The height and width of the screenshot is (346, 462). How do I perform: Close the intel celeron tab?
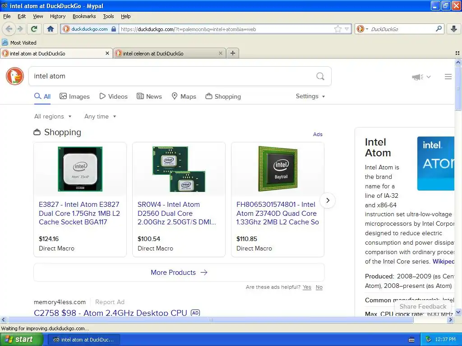point(220,53)
